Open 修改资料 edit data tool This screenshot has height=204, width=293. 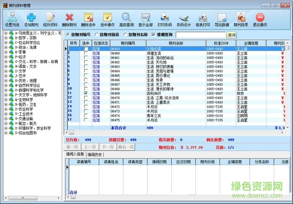point(50,20)
